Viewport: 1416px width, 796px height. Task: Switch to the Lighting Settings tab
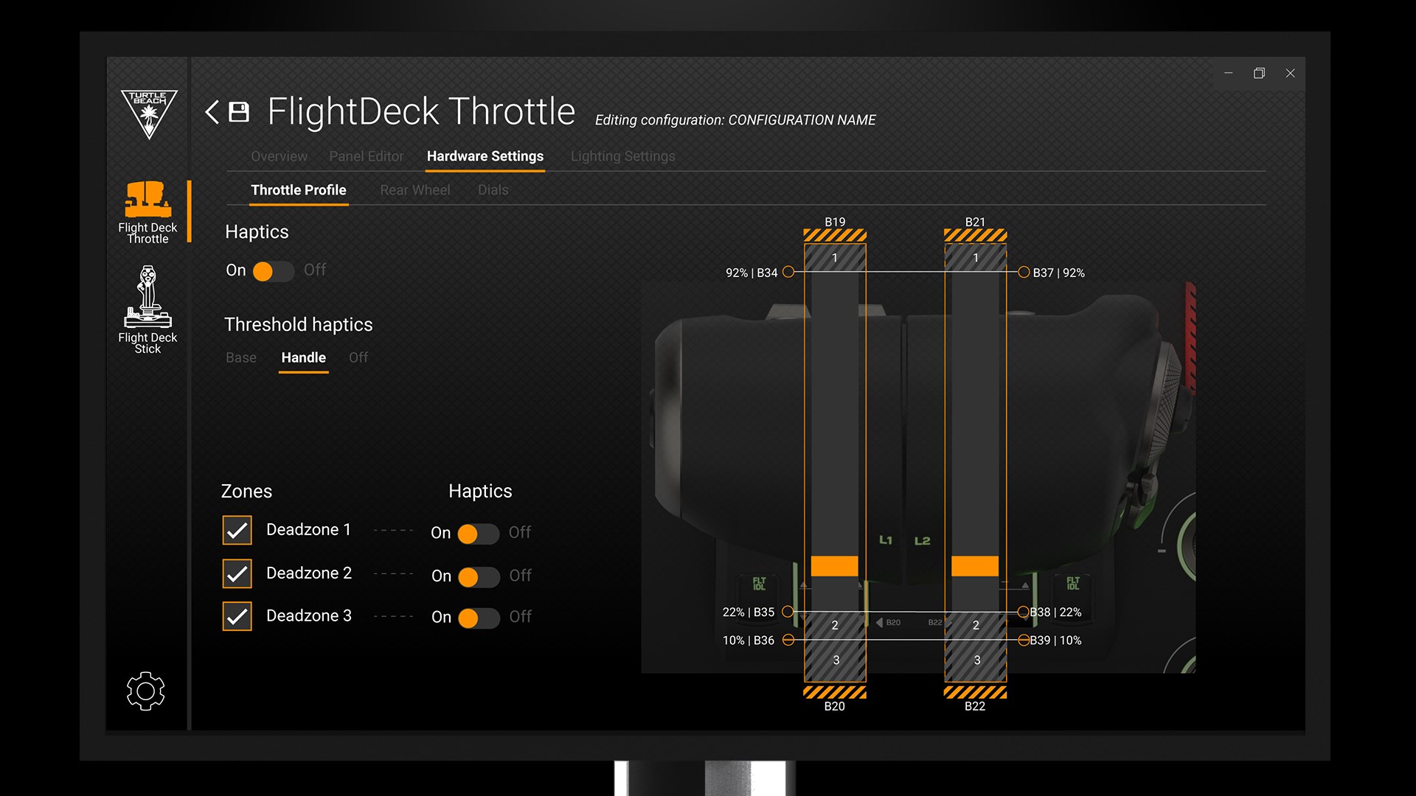click(x=623, y=156)
